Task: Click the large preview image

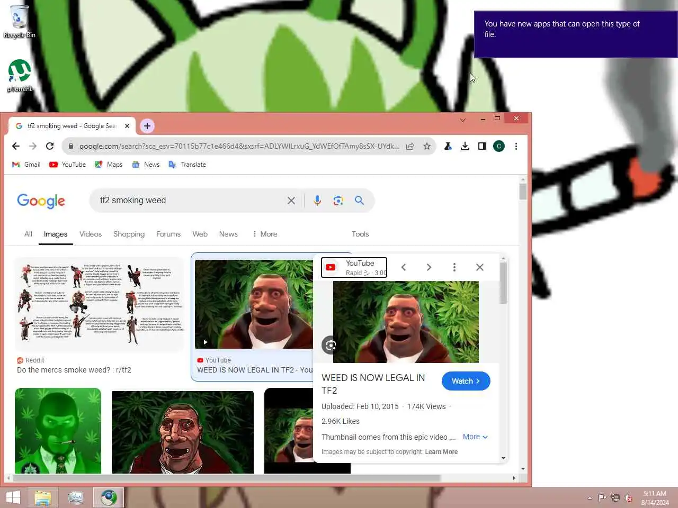Action: 406,322
